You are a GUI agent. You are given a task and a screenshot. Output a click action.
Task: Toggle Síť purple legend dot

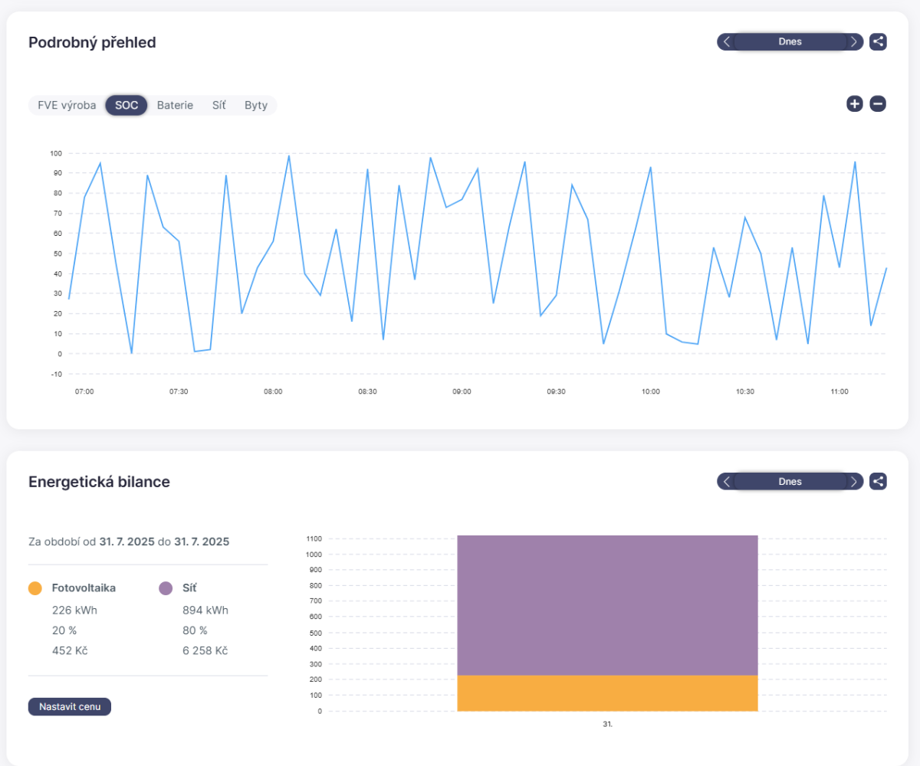(x=166, y=588)
